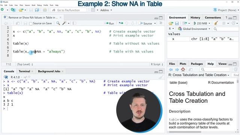Open the new file type dropdown arrow
The image size is (240, 135).
(7, 10)
